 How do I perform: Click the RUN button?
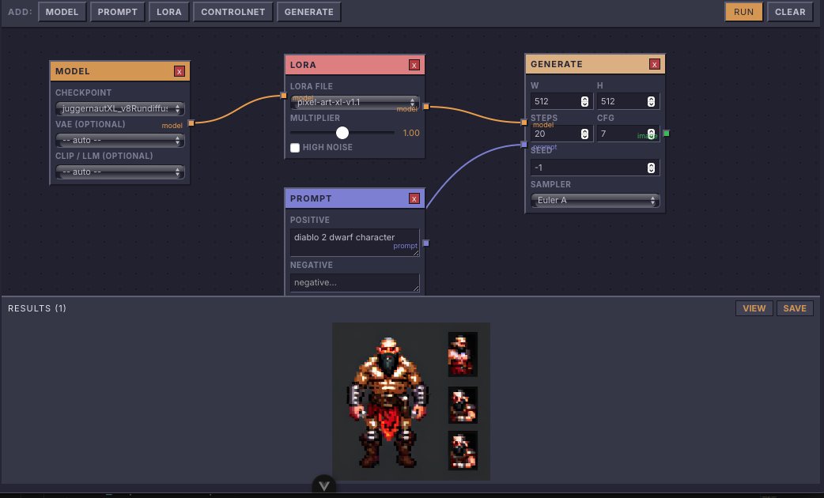(x=743, y=12)
